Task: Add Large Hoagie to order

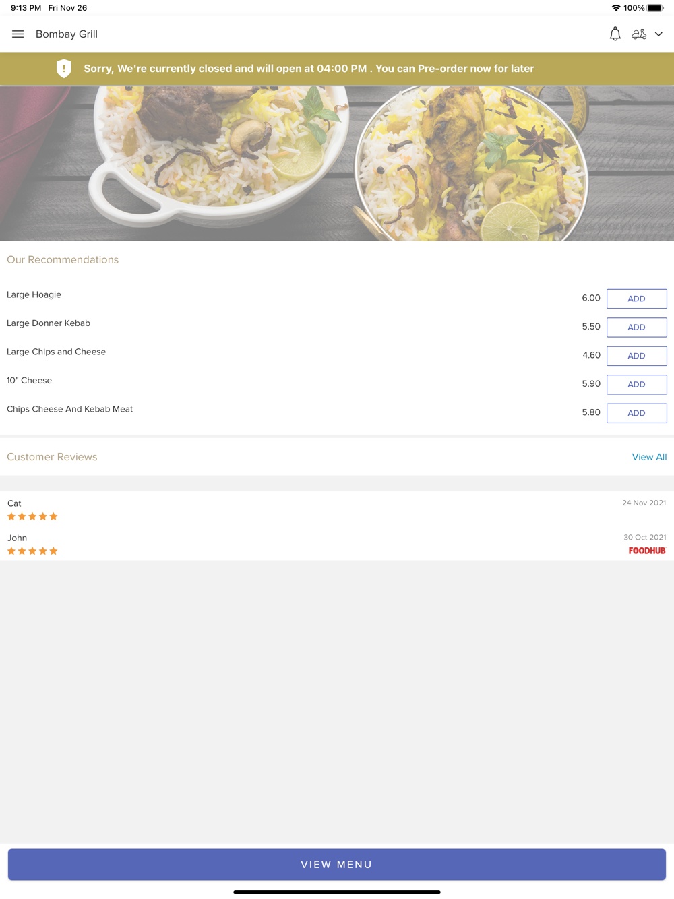Action: [637, 299]
